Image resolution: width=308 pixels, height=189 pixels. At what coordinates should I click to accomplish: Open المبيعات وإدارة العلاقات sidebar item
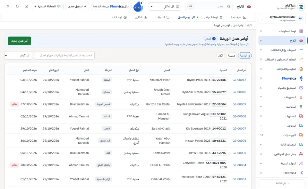(x=282, y=50)
